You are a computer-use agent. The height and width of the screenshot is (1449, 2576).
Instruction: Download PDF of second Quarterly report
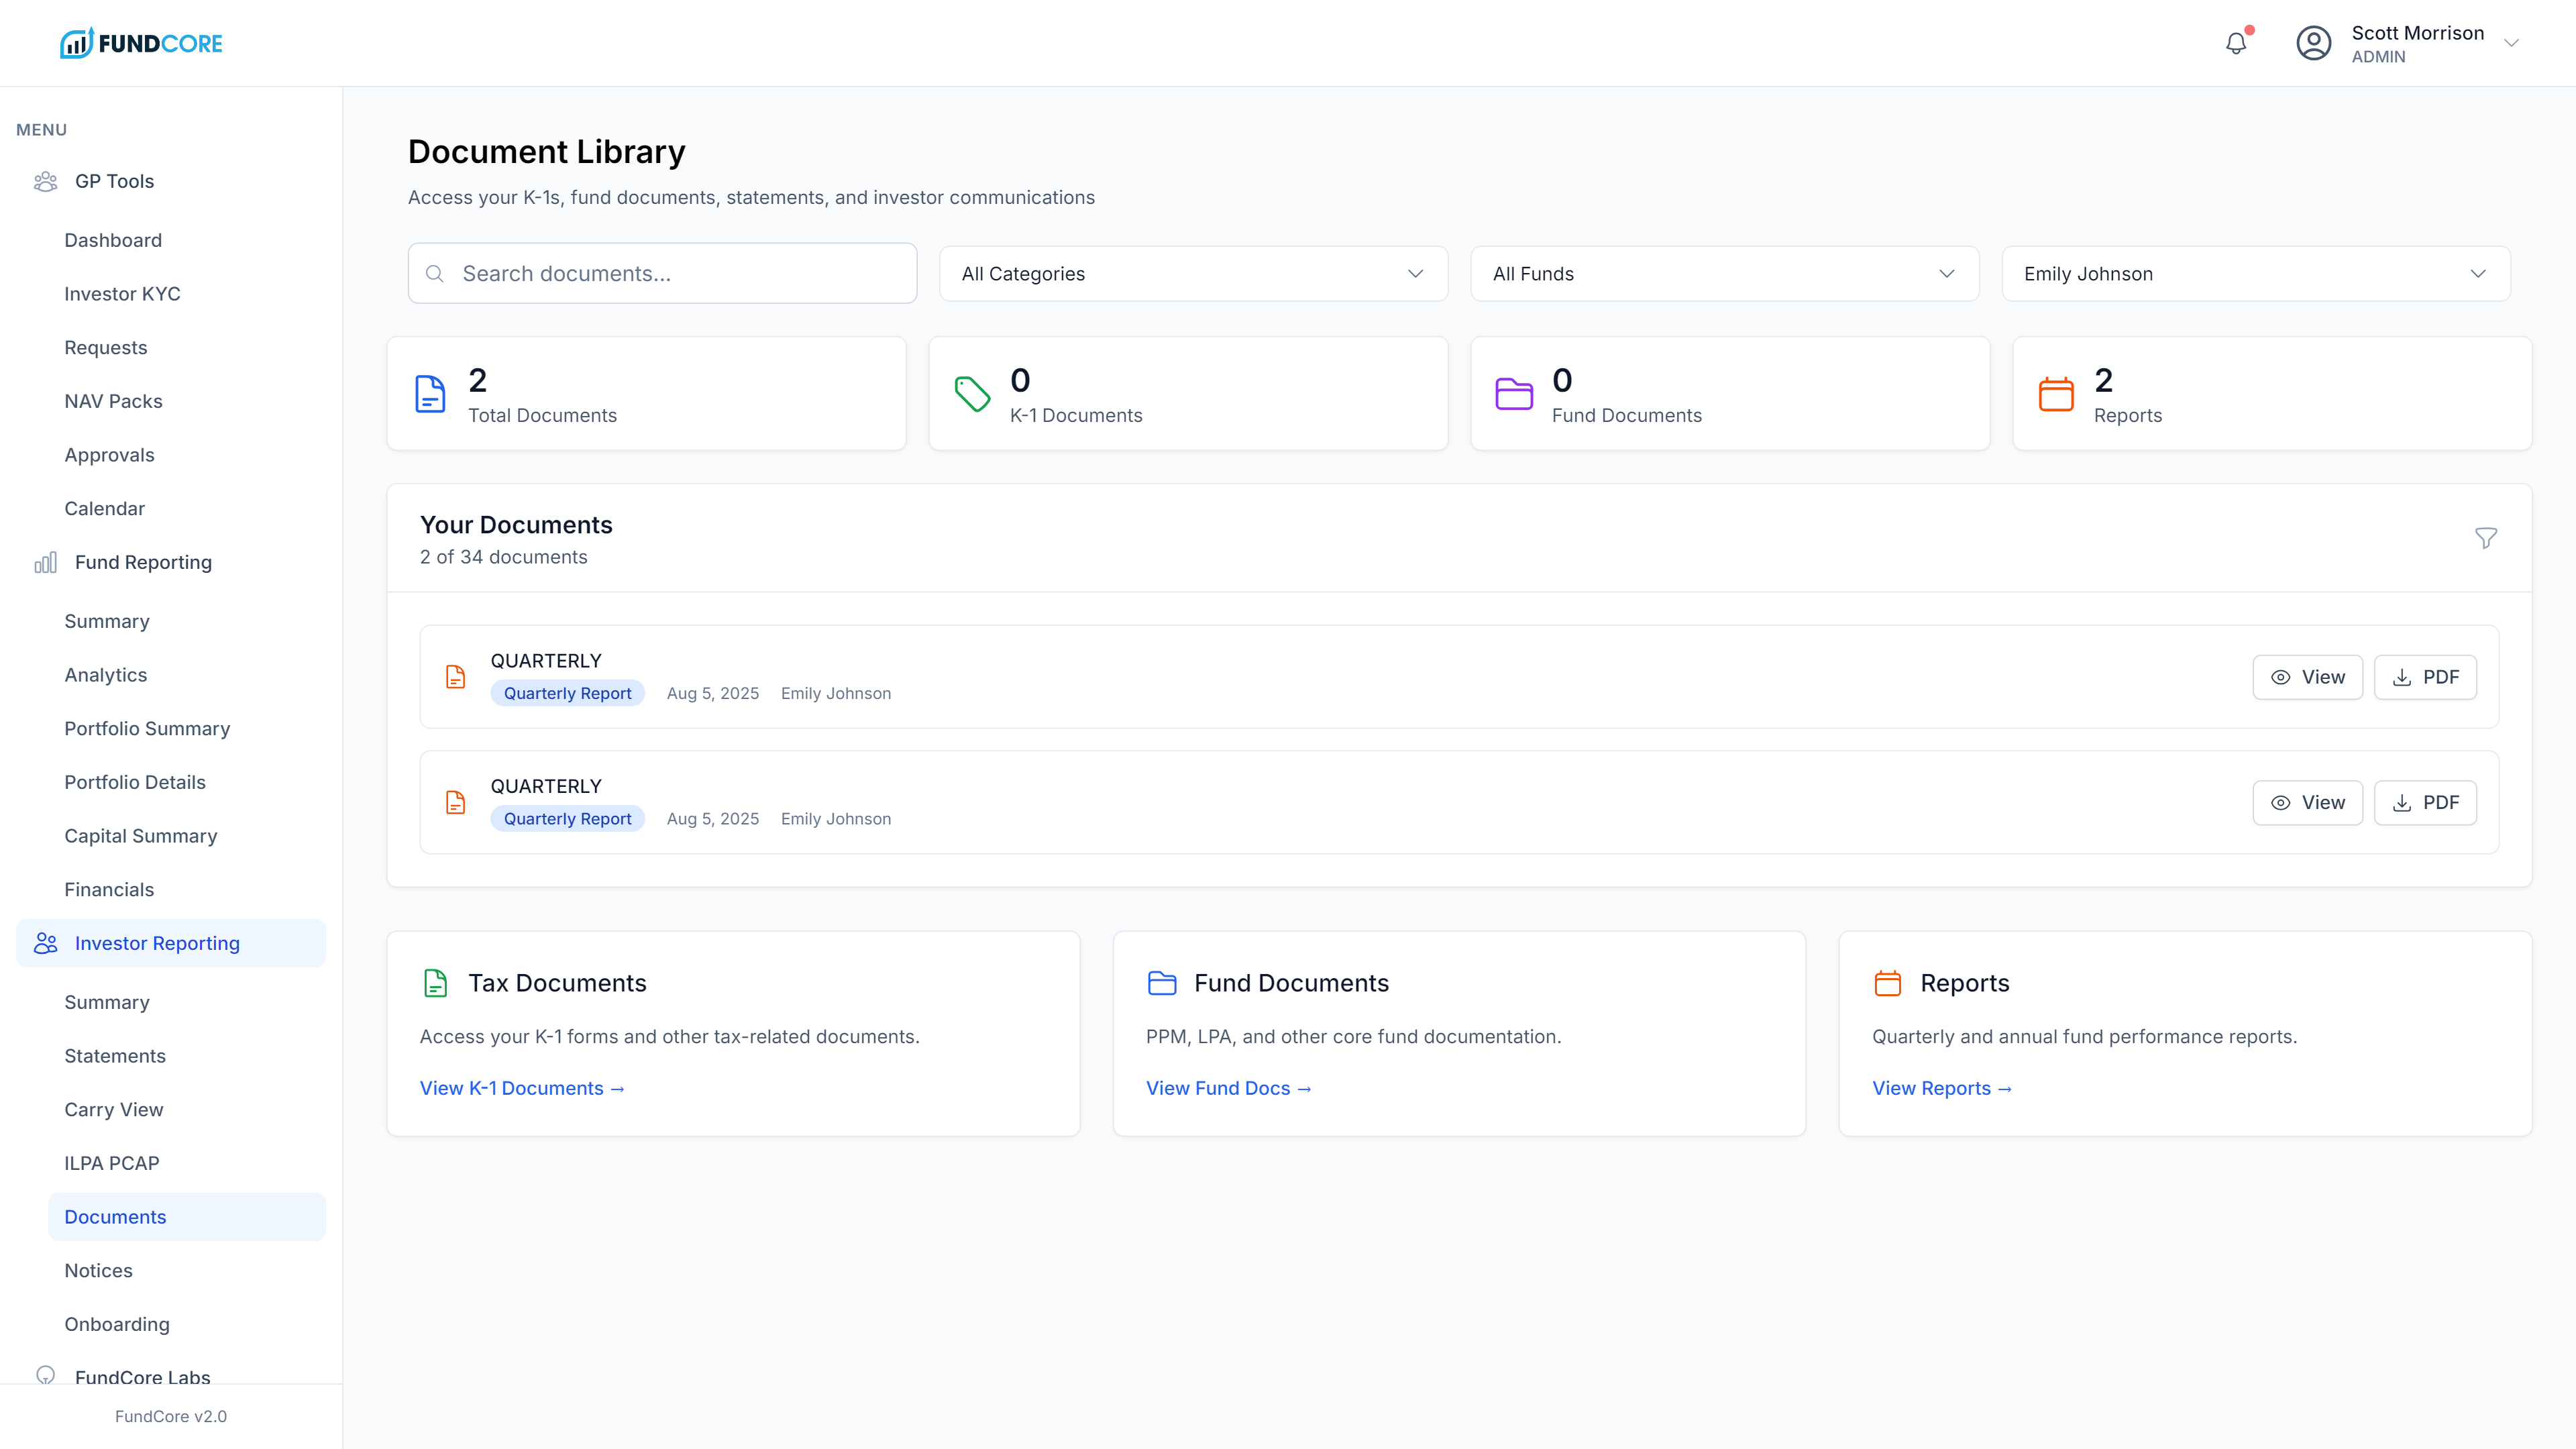tap(2424, 802)
